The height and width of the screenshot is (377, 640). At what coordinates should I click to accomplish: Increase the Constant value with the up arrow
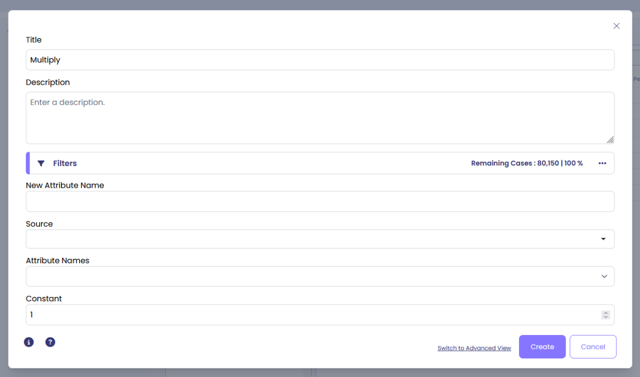(x=605, y=312)
